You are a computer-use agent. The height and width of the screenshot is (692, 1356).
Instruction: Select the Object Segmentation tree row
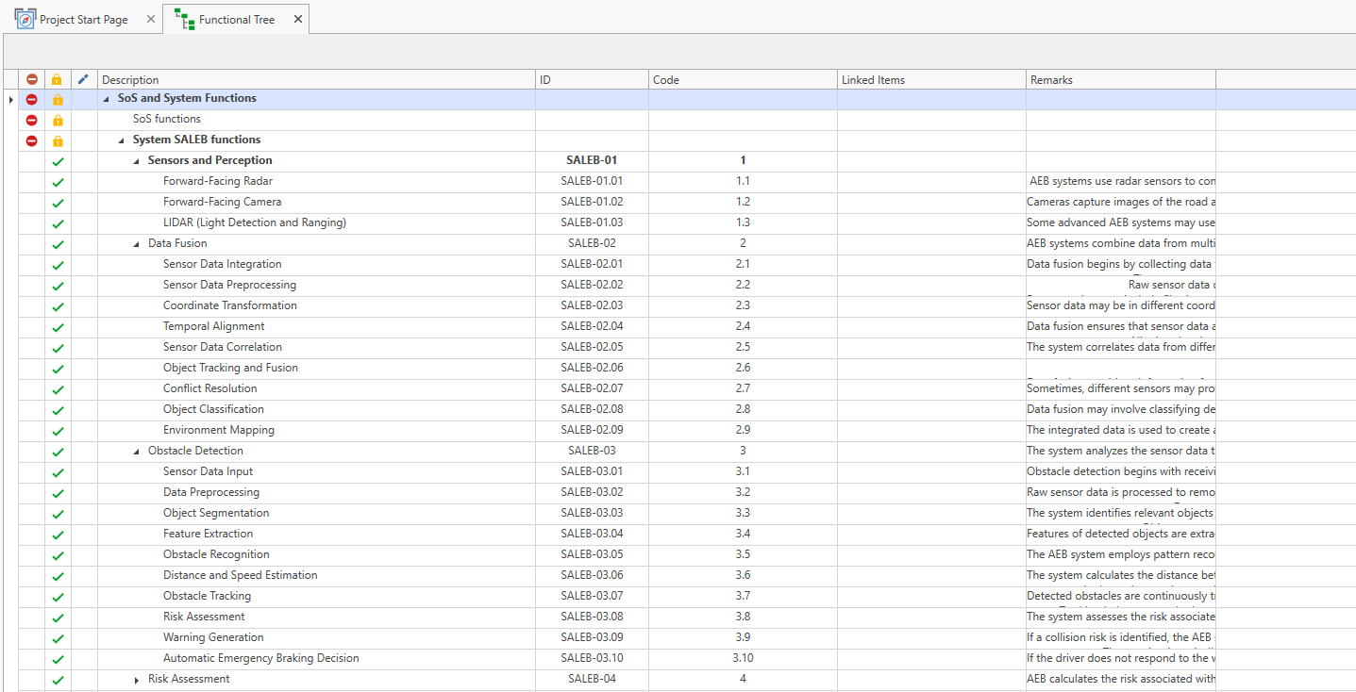point(216,513)
